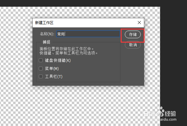The height and width of the screenshot is (126, 187).
Task: Click the Baidu 经验 paw logo watermark
Action: click(x=160, y=113)
